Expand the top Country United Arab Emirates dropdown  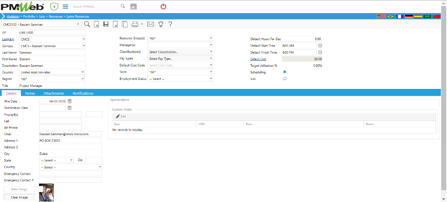[83, 72]
